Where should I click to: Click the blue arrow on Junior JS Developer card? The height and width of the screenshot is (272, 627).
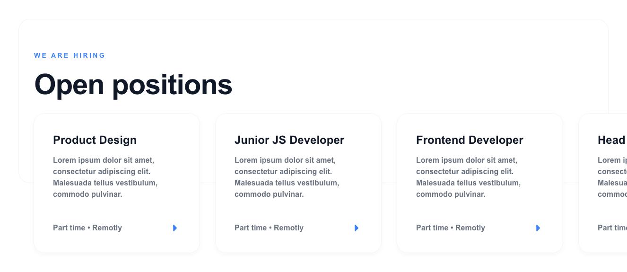pyautogui.click(x=357, y=228)
